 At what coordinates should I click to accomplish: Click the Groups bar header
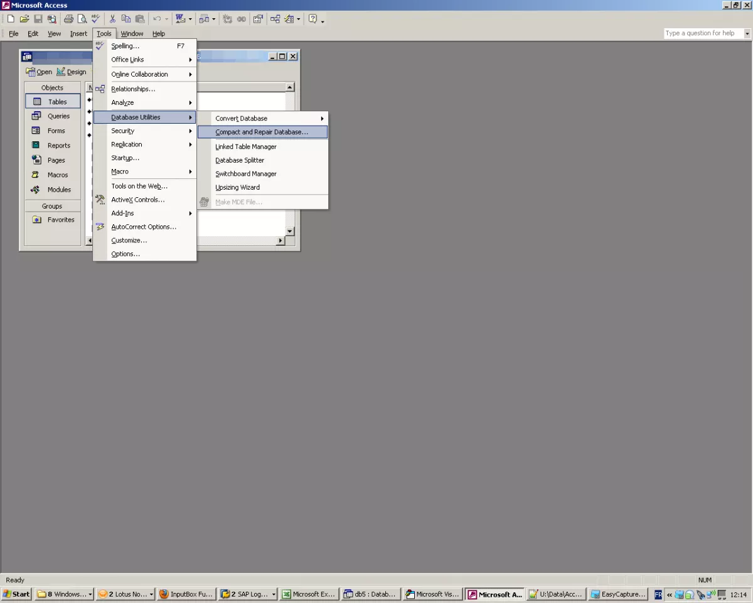pos(53,206)
